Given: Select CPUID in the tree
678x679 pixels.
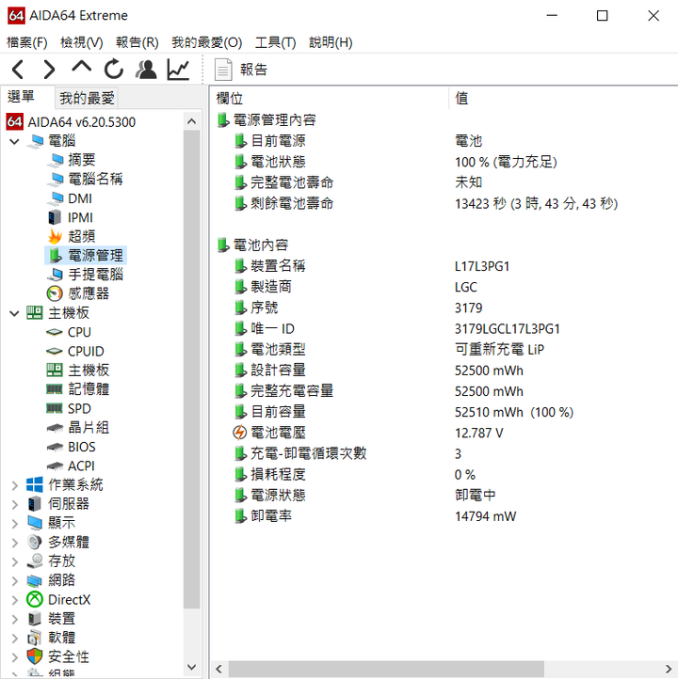Looking at the screenshot, I should click(x=86, y=351).
